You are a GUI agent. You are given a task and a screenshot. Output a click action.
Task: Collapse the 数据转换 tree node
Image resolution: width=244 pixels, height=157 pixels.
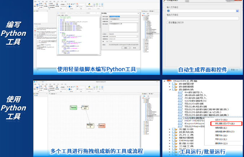170,90
